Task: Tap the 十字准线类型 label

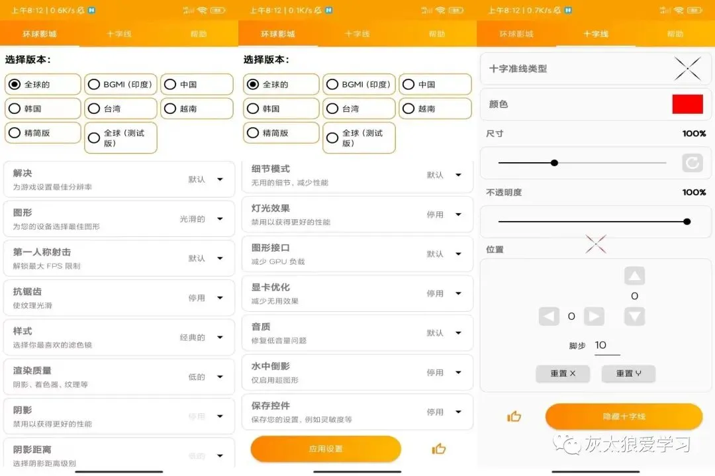Action: point(518,69)
